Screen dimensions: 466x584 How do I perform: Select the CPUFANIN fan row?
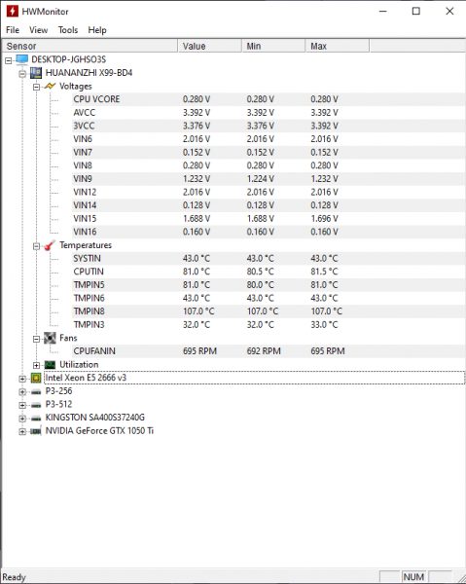[268, 350]
